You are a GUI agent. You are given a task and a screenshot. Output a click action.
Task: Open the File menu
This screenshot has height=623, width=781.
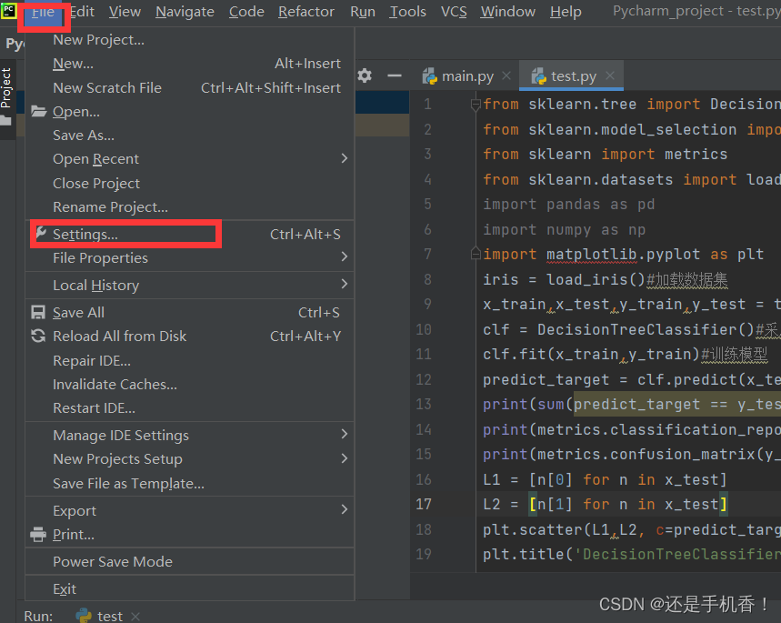click(x=43, y=12)
